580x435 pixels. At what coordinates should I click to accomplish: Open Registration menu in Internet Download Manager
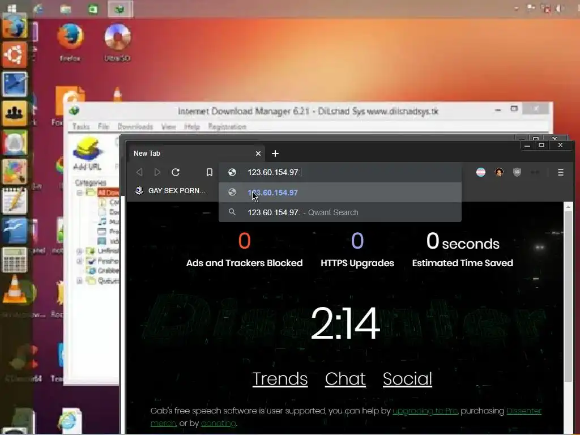(227, 126)
